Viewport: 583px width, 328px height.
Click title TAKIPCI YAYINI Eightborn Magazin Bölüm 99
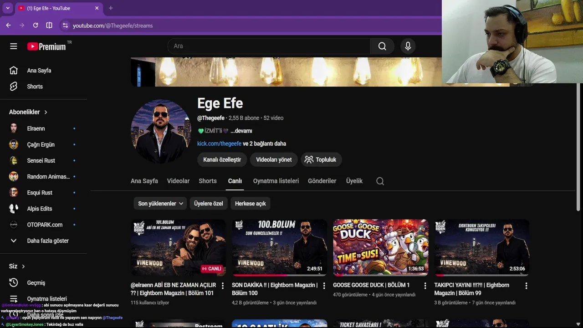472,289
